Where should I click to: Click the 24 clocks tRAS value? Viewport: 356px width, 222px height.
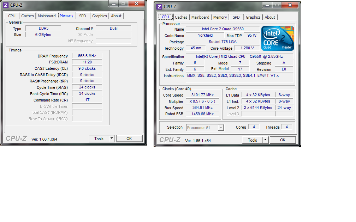(87, 87)
